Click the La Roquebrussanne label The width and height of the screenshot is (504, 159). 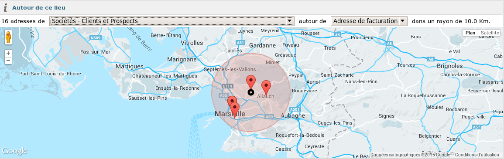coord(423,95)
